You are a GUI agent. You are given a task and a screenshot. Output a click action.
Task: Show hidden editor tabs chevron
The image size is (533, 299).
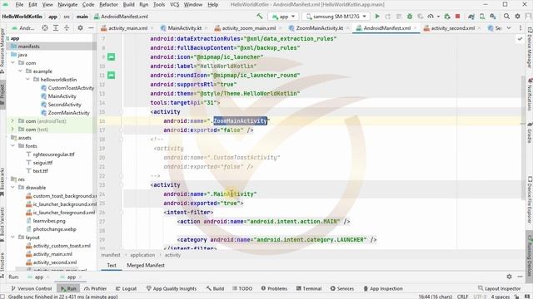pyautogui.click(x=509, y=28)
